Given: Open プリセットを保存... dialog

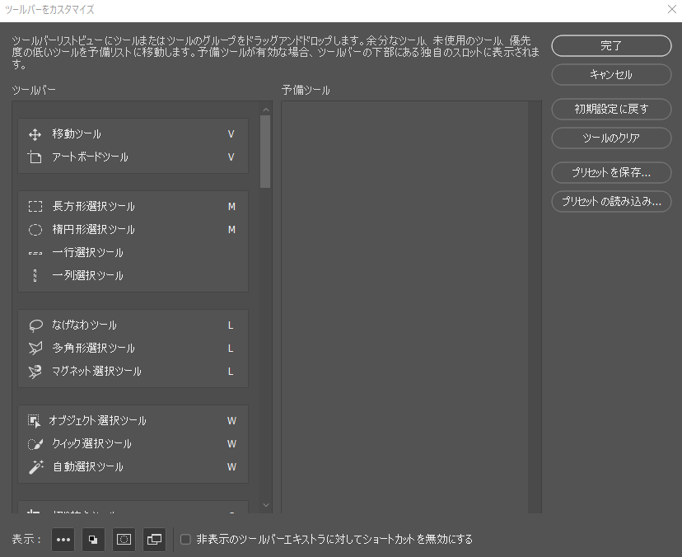Looking at the screenshot, I should [x=611, y=172].
